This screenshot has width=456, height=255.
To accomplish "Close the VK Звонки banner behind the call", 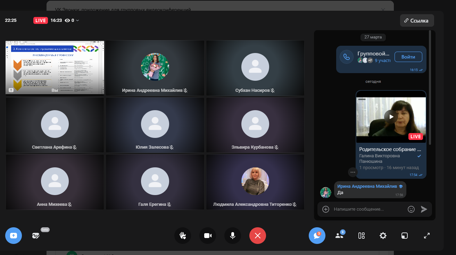I will pyautogui.click(x=383, y=10).
